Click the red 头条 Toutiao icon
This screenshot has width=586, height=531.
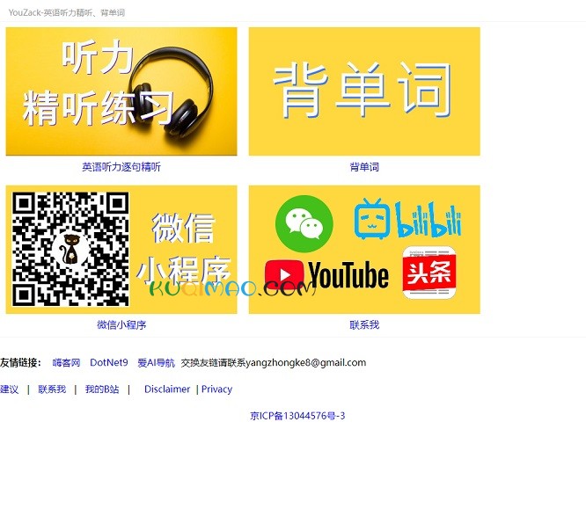click(429, 273)
